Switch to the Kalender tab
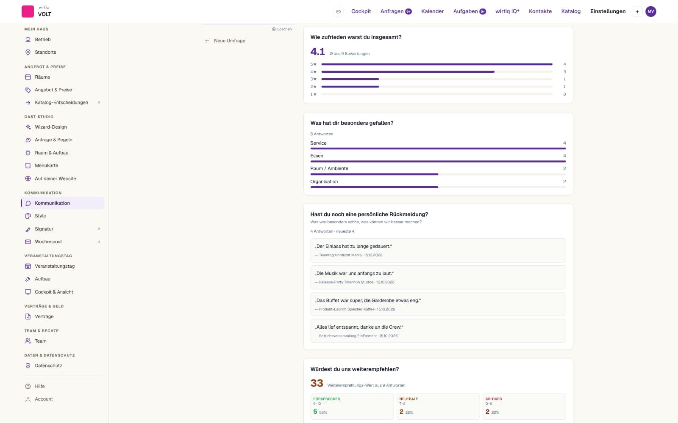The height and width of the screenshot is (423, 678). click(432, 11)
